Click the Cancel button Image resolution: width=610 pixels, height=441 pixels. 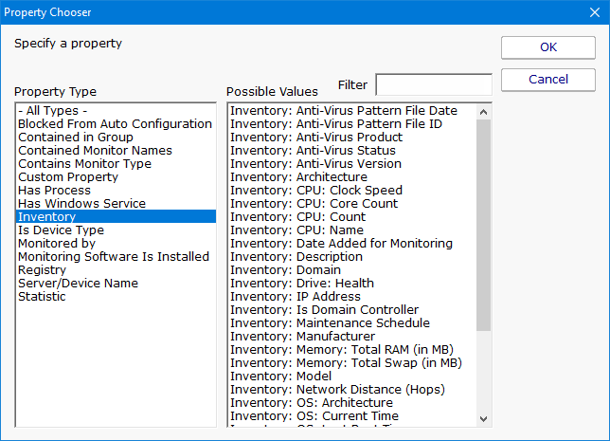[548, 79]
